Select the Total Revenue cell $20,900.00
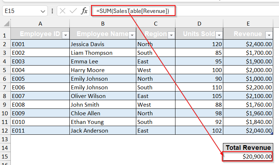 [x=248, y=156]
